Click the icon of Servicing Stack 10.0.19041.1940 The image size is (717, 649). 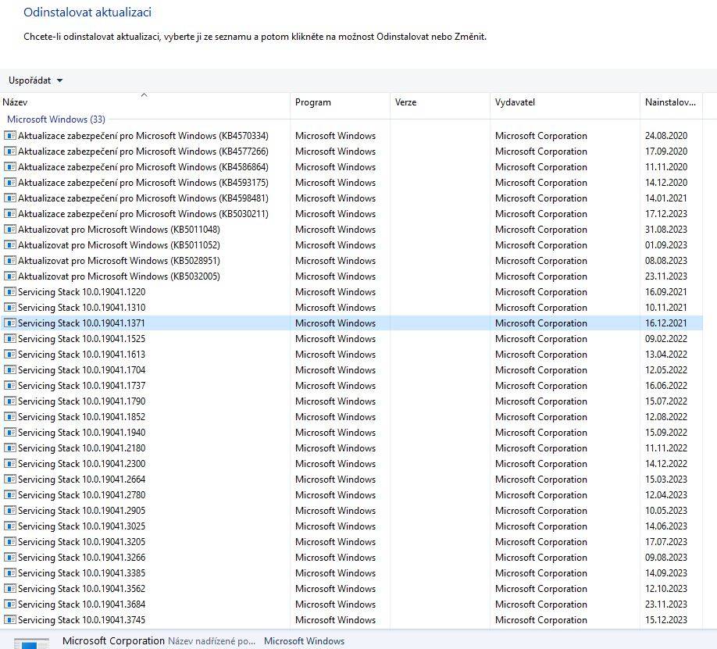[x=10, y=432]
